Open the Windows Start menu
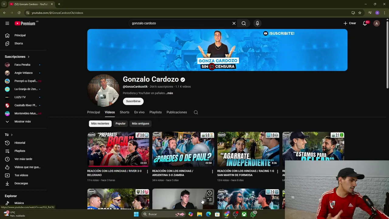389x219 pixels. tap(136, 214)
